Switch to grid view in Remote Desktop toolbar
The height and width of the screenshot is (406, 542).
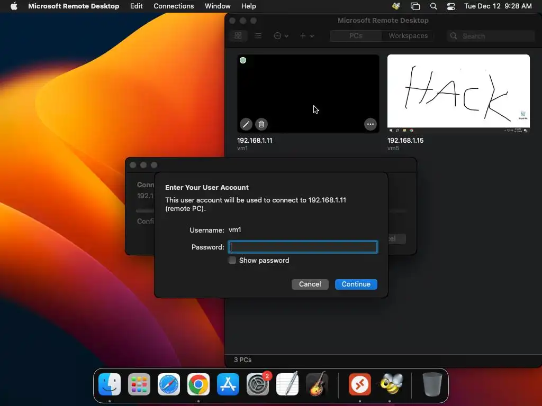[238, 35]
